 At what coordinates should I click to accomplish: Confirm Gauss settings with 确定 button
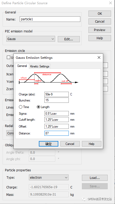[49, 144]
